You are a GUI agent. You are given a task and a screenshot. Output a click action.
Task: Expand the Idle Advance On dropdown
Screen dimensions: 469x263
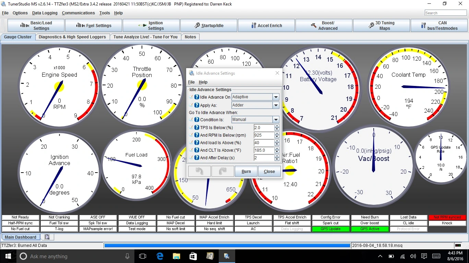click(x=276, y=97)
